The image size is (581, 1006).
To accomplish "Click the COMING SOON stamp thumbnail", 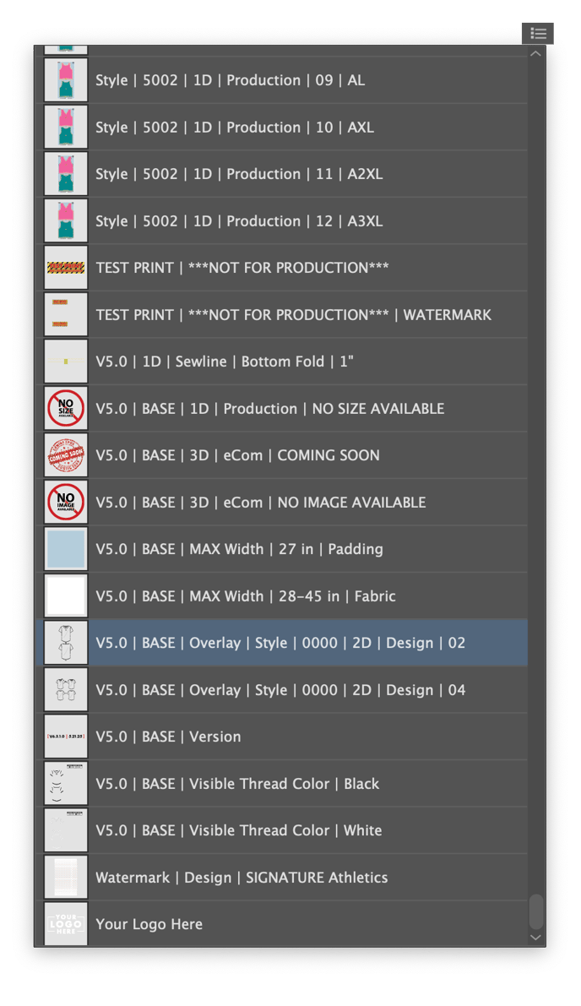I will pyautogui.click(x=66, y=455).
